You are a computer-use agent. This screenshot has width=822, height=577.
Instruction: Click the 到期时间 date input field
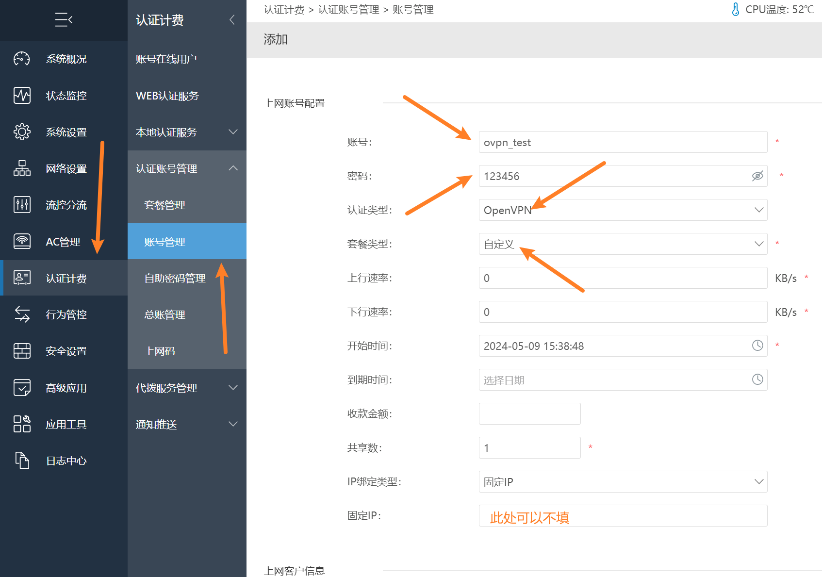click(x=614, y=380)
